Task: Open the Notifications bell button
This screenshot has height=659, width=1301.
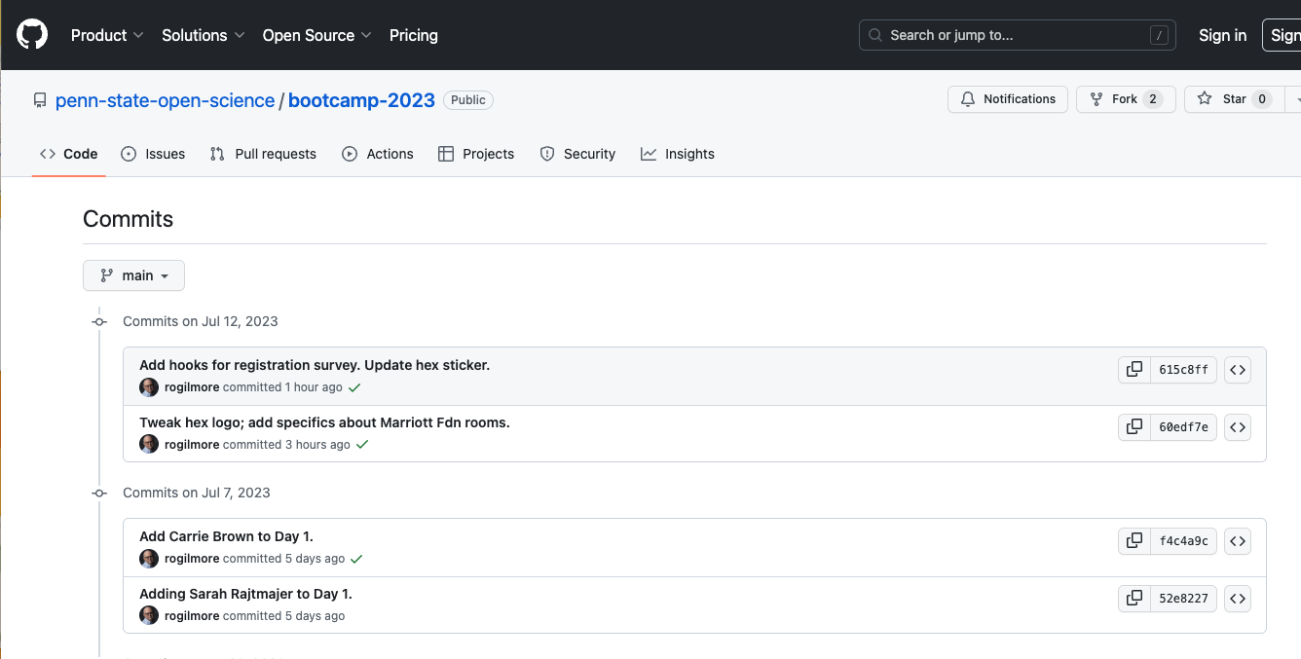Action: [1007, 99]
